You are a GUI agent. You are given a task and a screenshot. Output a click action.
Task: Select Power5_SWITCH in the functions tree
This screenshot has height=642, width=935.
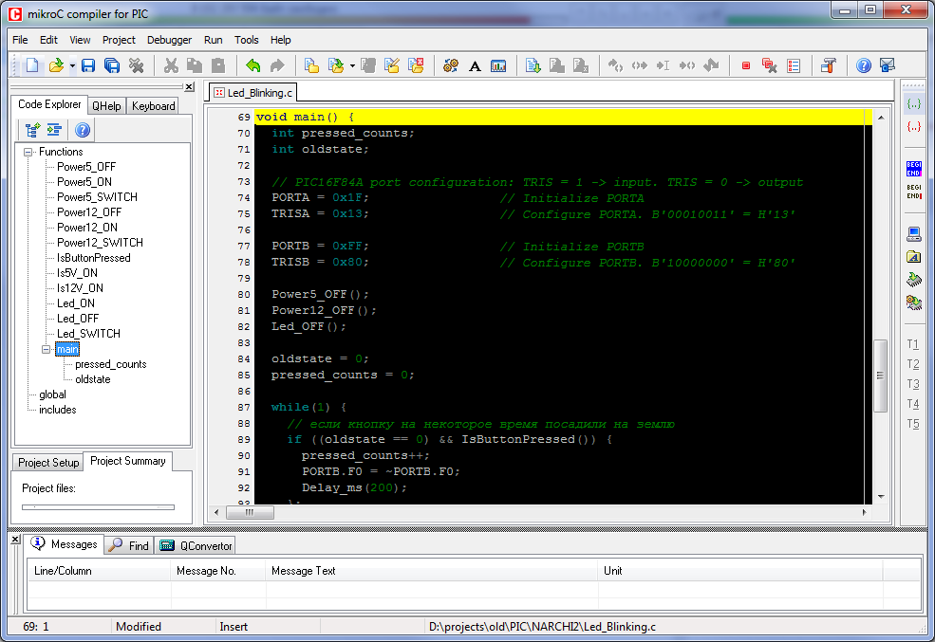tap(97, 197)
